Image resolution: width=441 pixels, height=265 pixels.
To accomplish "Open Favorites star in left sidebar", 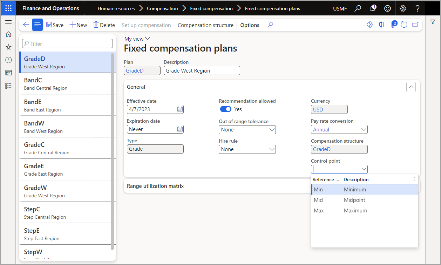I will pos(8,47).
